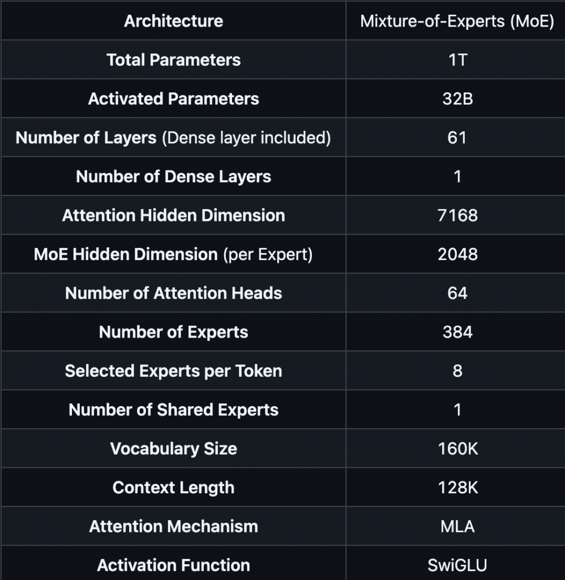Screen dimensions: 565x580
Task: Click the 160K vocabulary size value
Action: (458, 449)
